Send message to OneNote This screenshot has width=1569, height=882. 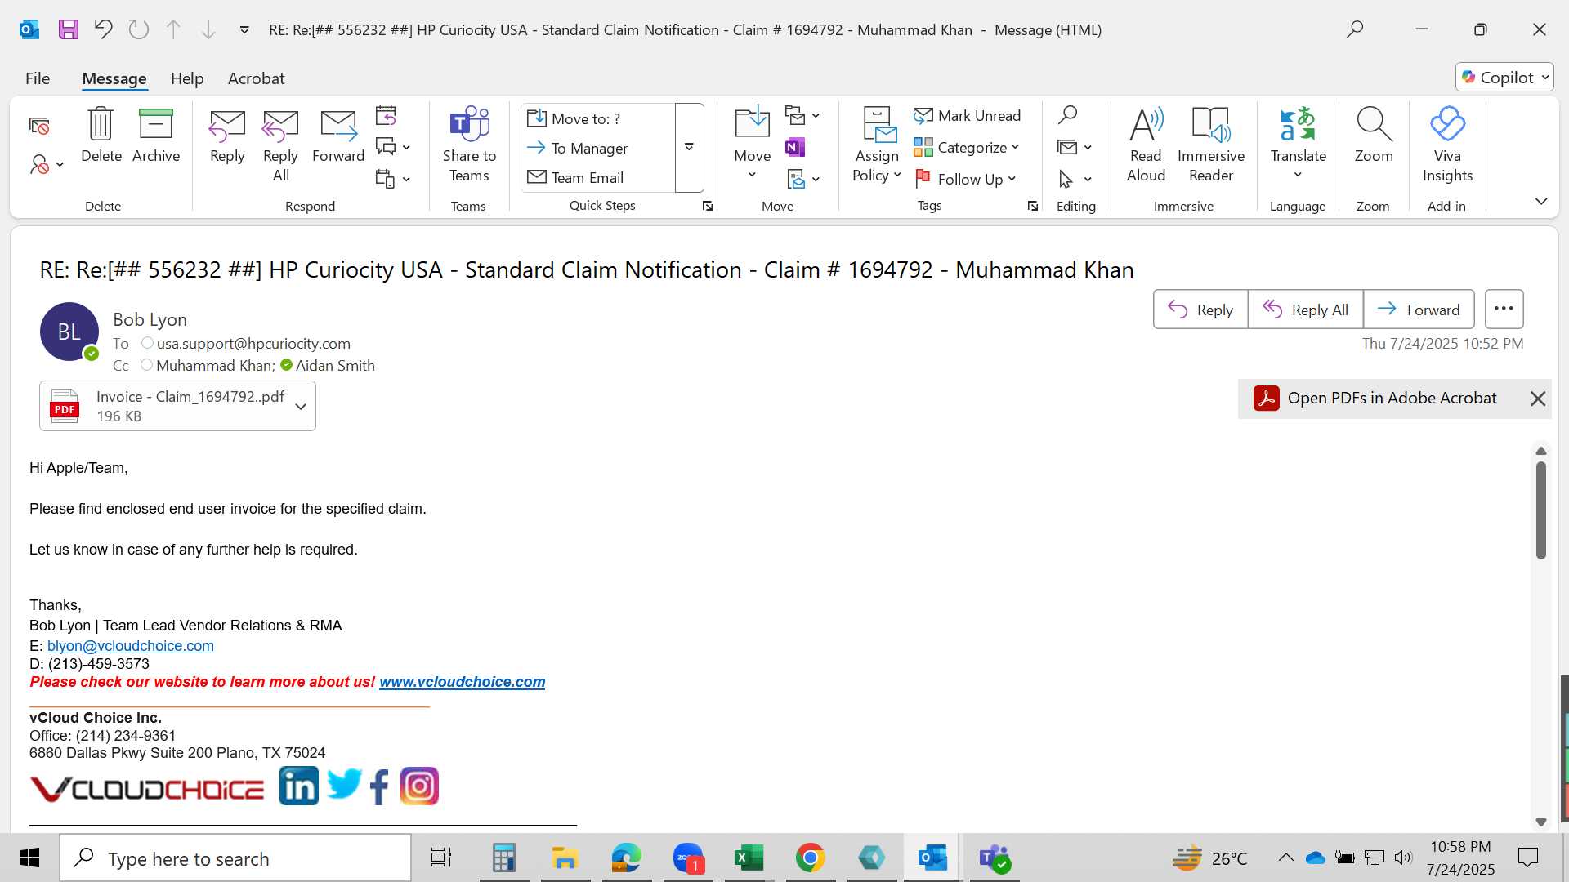coord(795,147)
